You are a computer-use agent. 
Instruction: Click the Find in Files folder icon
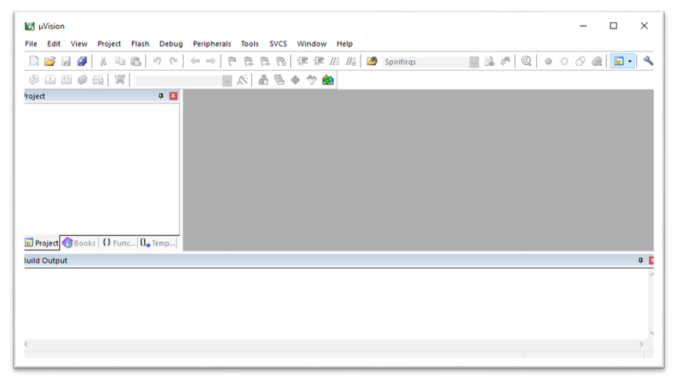click(x=372, y=61)
